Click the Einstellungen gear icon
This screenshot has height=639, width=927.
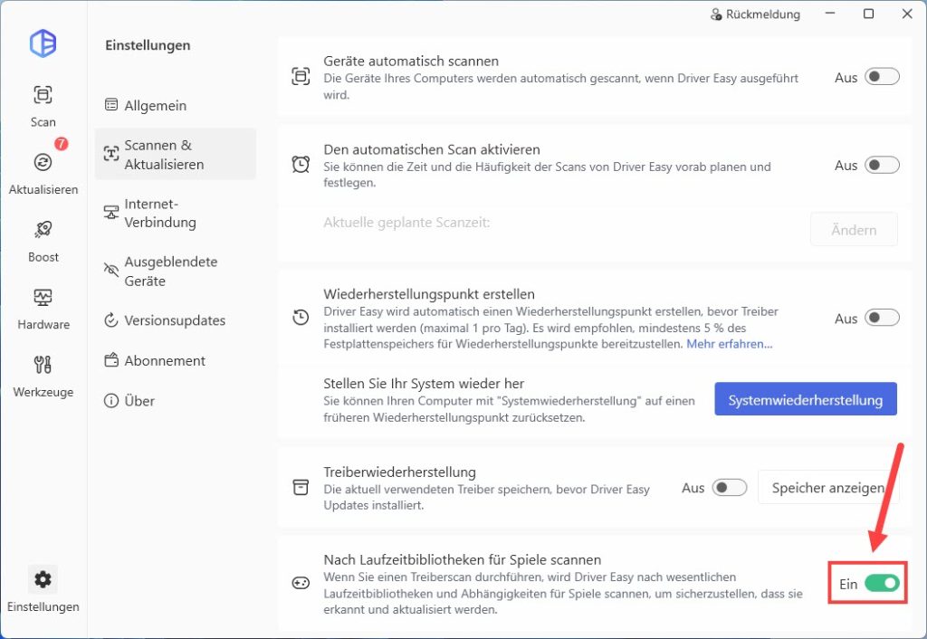(x=43, y=579)
